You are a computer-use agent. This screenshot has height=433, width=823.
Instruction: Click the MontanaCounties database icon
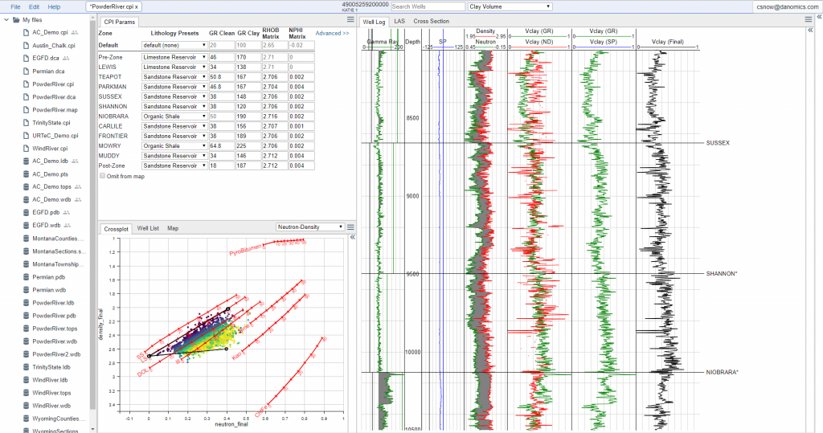[x=27, y=239]
